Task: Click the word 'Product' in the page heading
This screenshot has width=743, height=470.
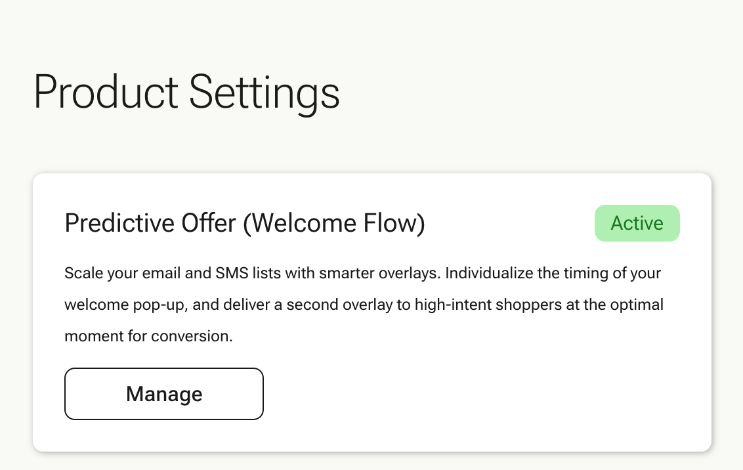Action: [106, 92]
